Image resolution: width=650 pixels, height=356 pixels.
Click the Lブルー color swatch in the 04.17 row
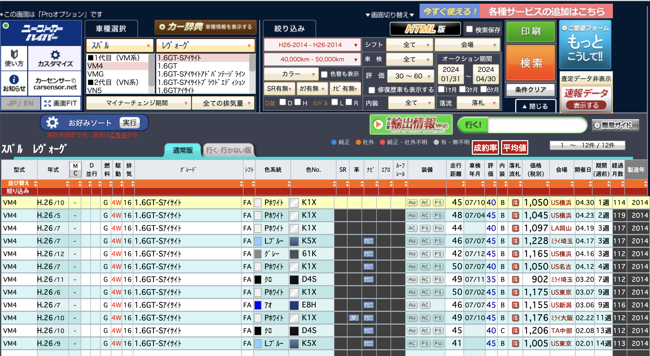[258, 241]
